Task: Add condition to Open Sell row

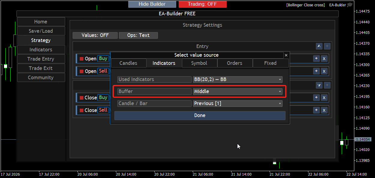Action: click(x=316, y=71)
